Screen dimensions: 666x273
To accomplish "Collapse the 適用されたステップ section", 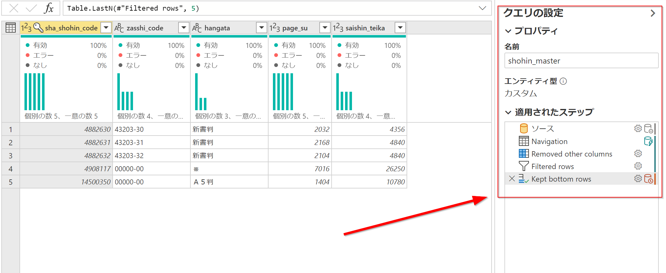I will pyautogui.click(x=508, y=112).
